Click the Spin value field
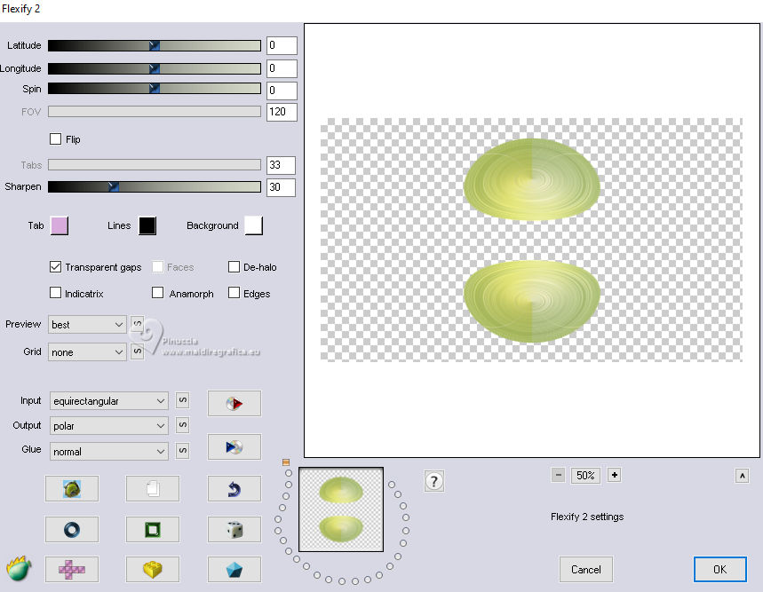The width and height of the screenshot is (763, 592). pos(282,91)
